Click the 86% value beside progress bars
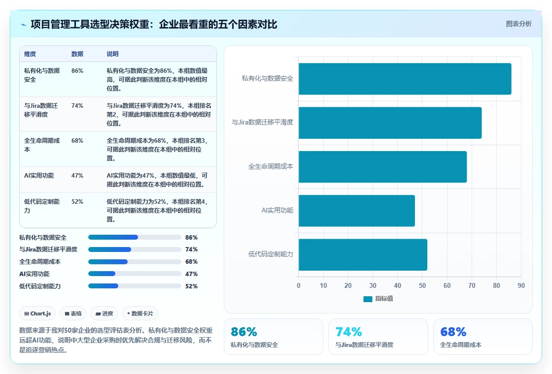Image resolution: width=552 pixels, height=374 pixels. point(192,238)
